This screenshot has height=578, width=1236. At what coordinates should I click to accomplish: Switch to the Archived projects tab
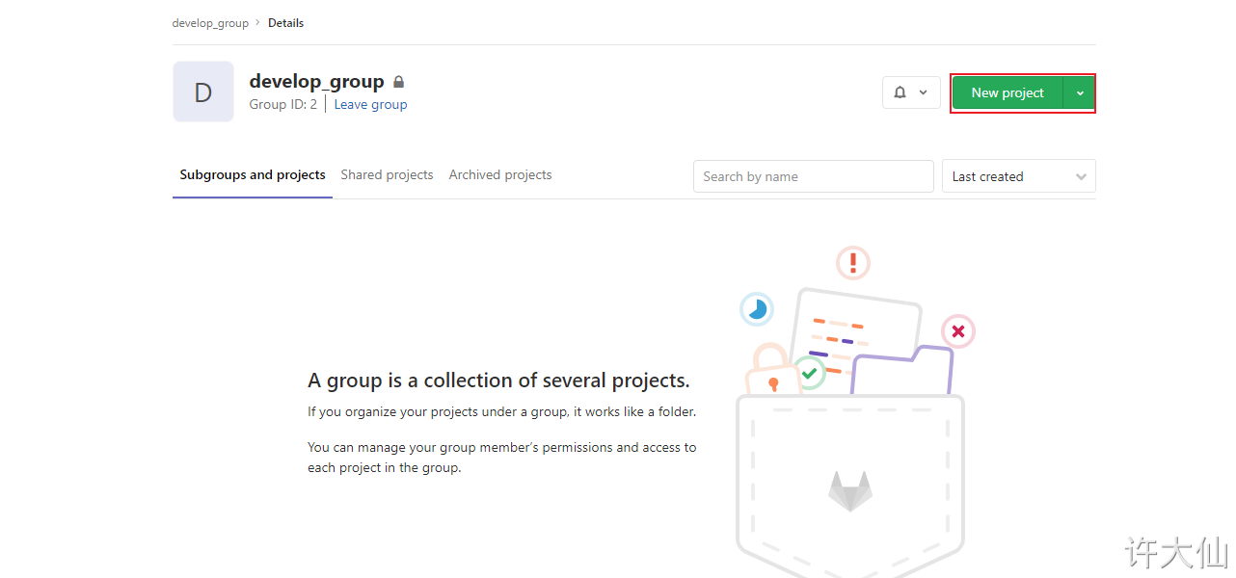pos(500,175)
